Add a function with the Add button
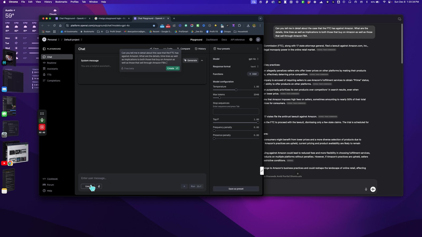 [253, 74]
